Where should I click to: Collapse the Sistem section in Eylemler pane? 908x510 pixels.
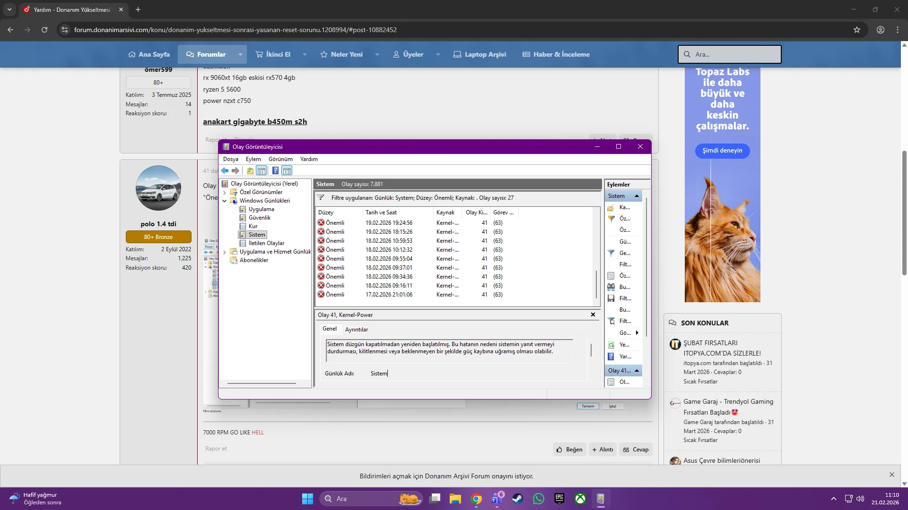[x=637, y=196]
